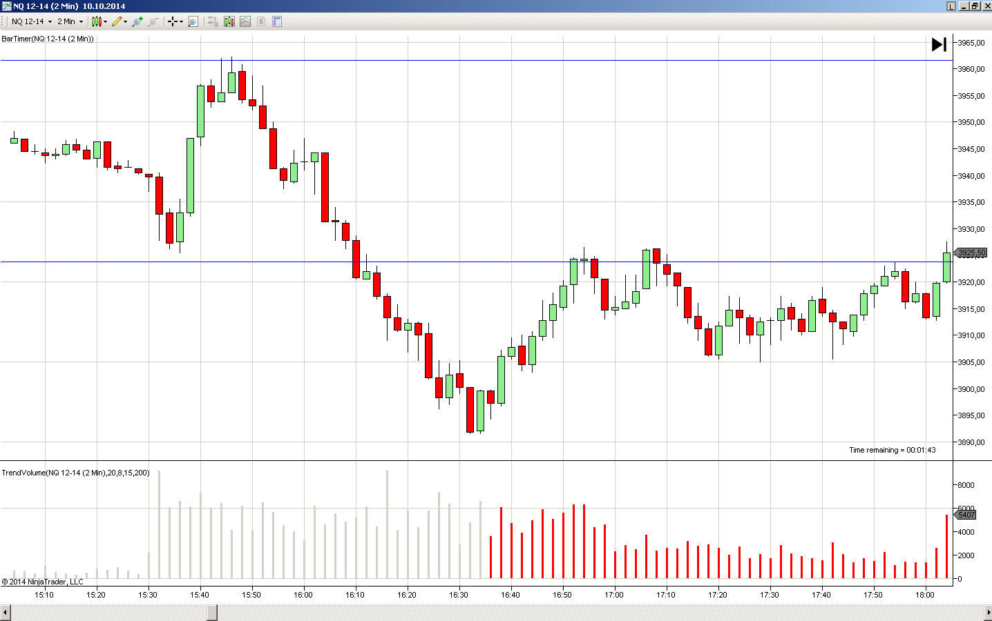Click the 16:30 time axis label
The height and width of the screenshot is (621, 992).
(x=459, y=595)
